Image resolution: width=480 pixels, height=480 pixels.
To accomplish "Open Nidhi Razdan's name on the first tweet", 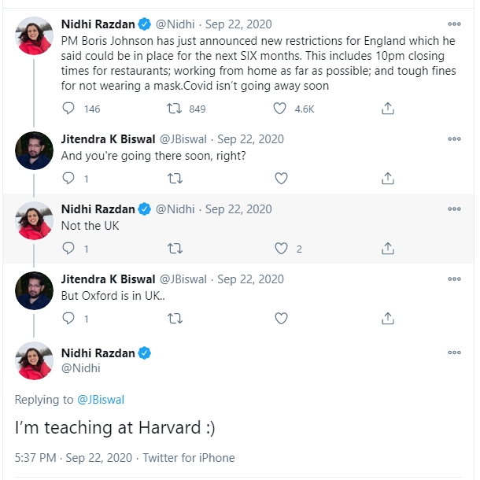I will point(98,24).
